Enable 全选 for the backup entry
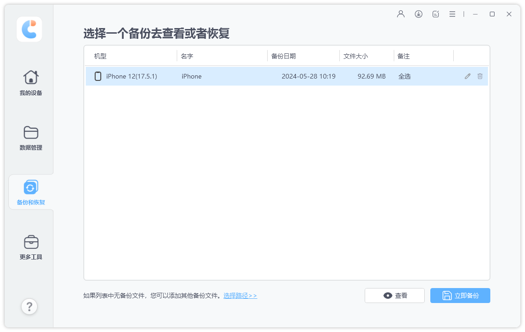Screen dimensions: 525x332 pos(404,76)
